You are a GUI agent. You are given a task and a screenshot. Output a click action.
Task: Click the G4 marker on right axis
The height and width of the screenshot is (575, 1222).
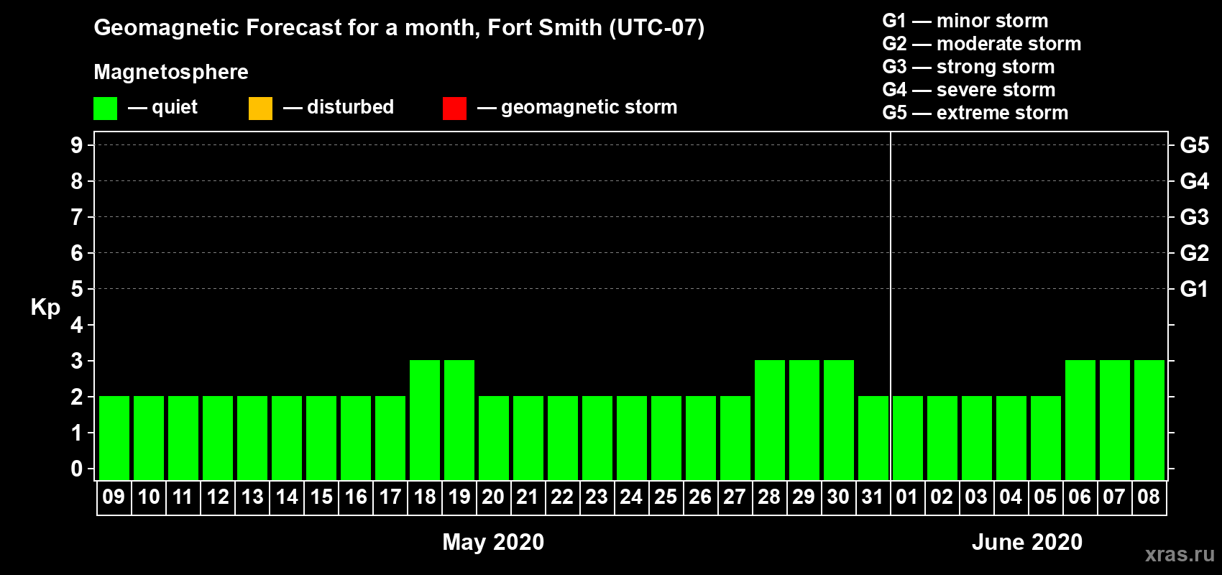click(1194, 181)
